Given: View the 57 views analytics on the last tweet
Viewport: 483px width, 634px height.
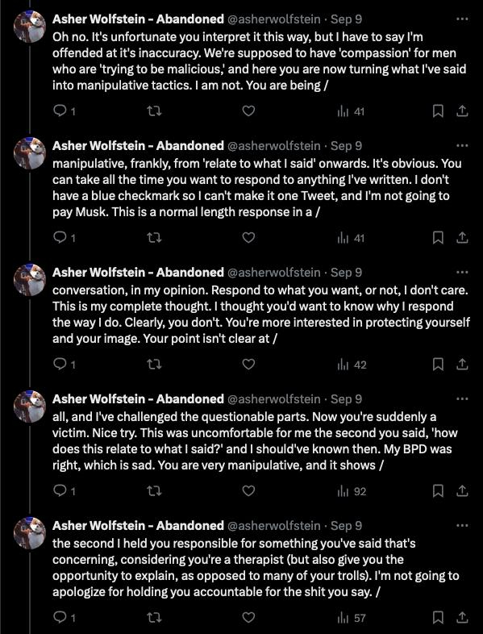Looking at the screenshot, I should click(x=352, y=618).
